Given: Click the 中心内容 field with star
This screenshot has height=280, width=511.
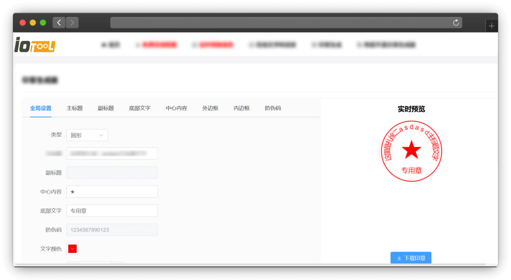Looking at the screenshot, I should [x=112, y=192].
